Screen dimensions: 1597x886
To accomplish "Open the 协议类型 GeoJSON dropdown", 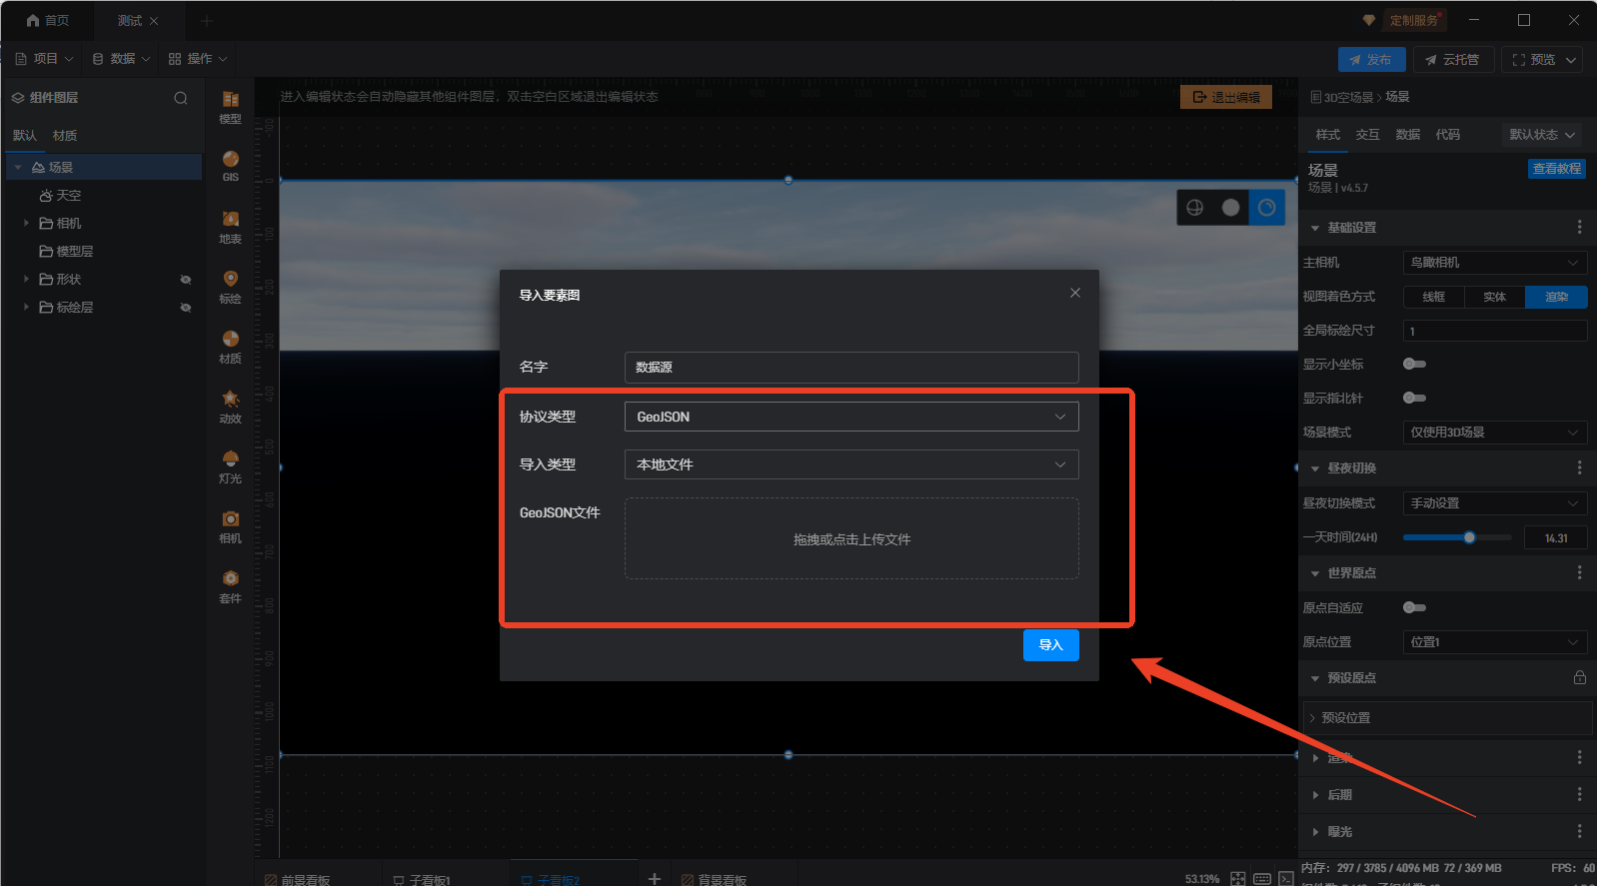I will (x=850, y=417).
